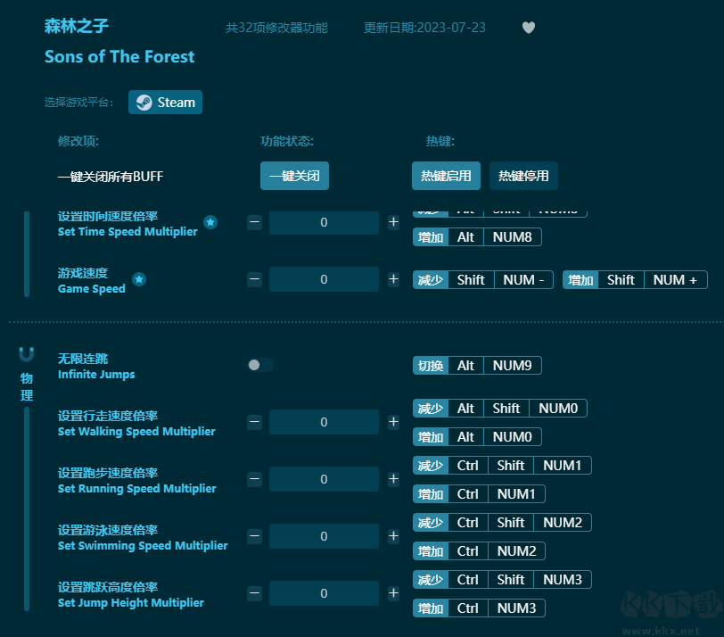This screenshot has height=637, width=724.
Task: Click the heart favorite icon
Action: [529, 28]
